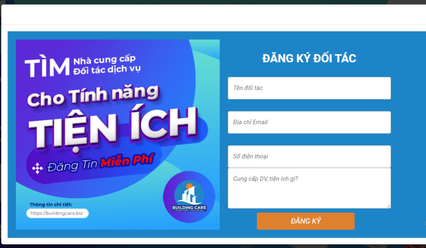Submit the form with the orange ĐĂNG KÝ button
Image resolution: width=426 pixels, height=248 pixels.
[306, 221]
